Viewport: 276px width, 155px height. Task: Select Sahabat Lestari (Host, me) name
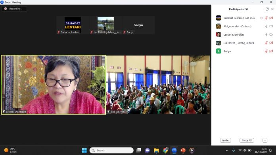[239, 18]
